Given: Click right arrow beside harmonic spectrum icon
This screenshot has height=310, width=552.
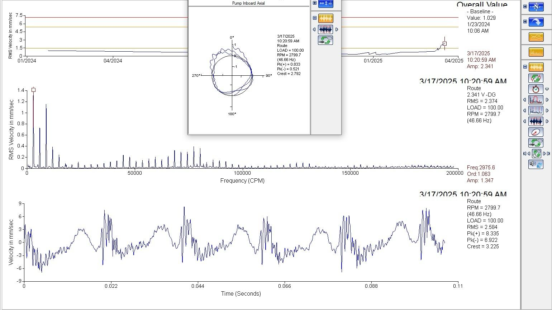Looking at the screenshot, I should pyautogui.click(x=547, y=111).
